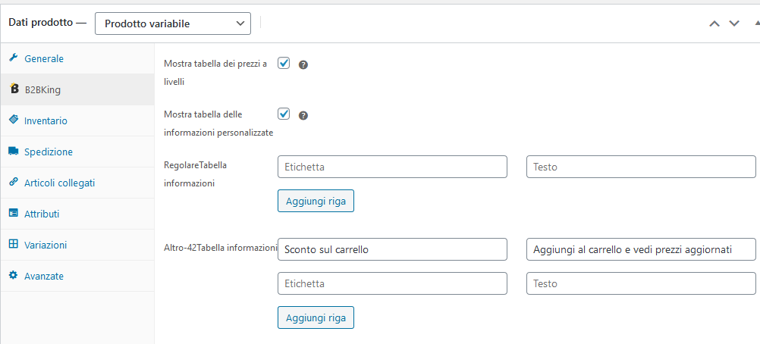This screenshot has height=344, width=760.
Task: Click Aggiungi riga under Altro-42Tabella informazioni
Action: [316, 317]
